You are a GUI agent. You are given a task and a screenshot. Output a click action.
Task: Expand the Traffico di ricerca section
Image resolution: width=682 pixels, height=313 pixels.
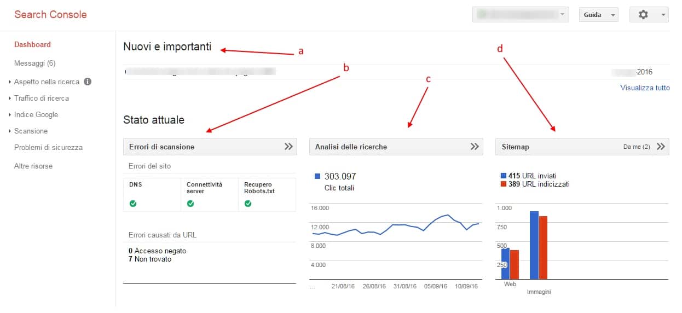click(42, 98)
